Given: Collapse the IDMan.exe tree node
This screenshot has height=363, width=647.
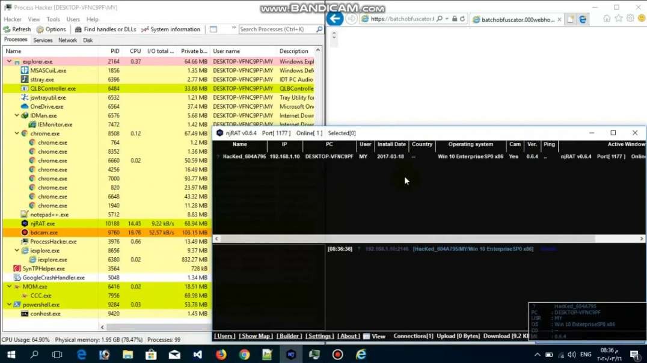Looking at the screenshot, I should 17,115.
